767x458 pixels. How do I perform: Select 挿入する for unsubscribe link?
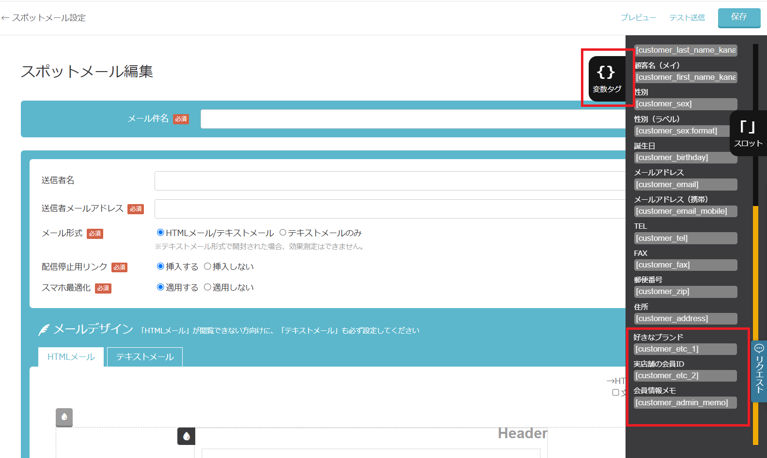[160, 266]
